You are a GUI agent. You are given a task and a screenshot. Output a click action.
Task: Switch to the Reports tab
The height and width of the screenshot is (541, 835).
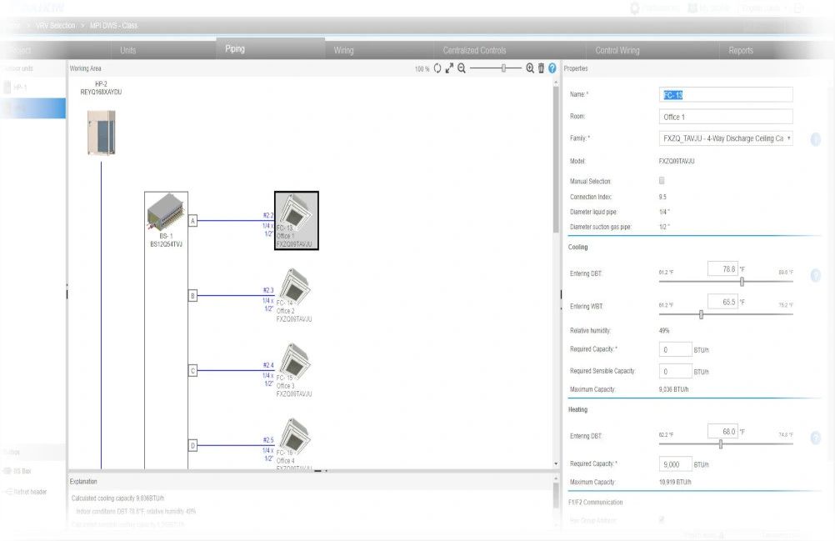[x=741, y=50]
